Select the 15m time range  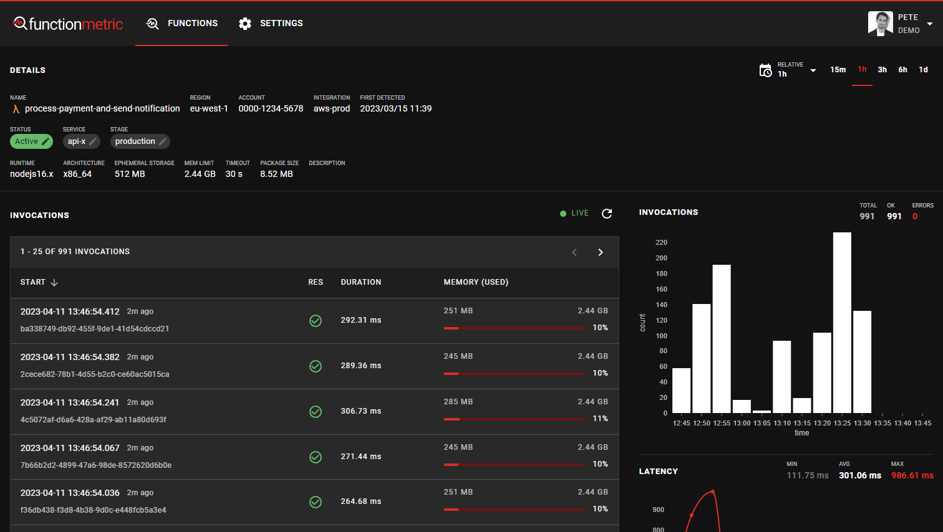(838, 70)
